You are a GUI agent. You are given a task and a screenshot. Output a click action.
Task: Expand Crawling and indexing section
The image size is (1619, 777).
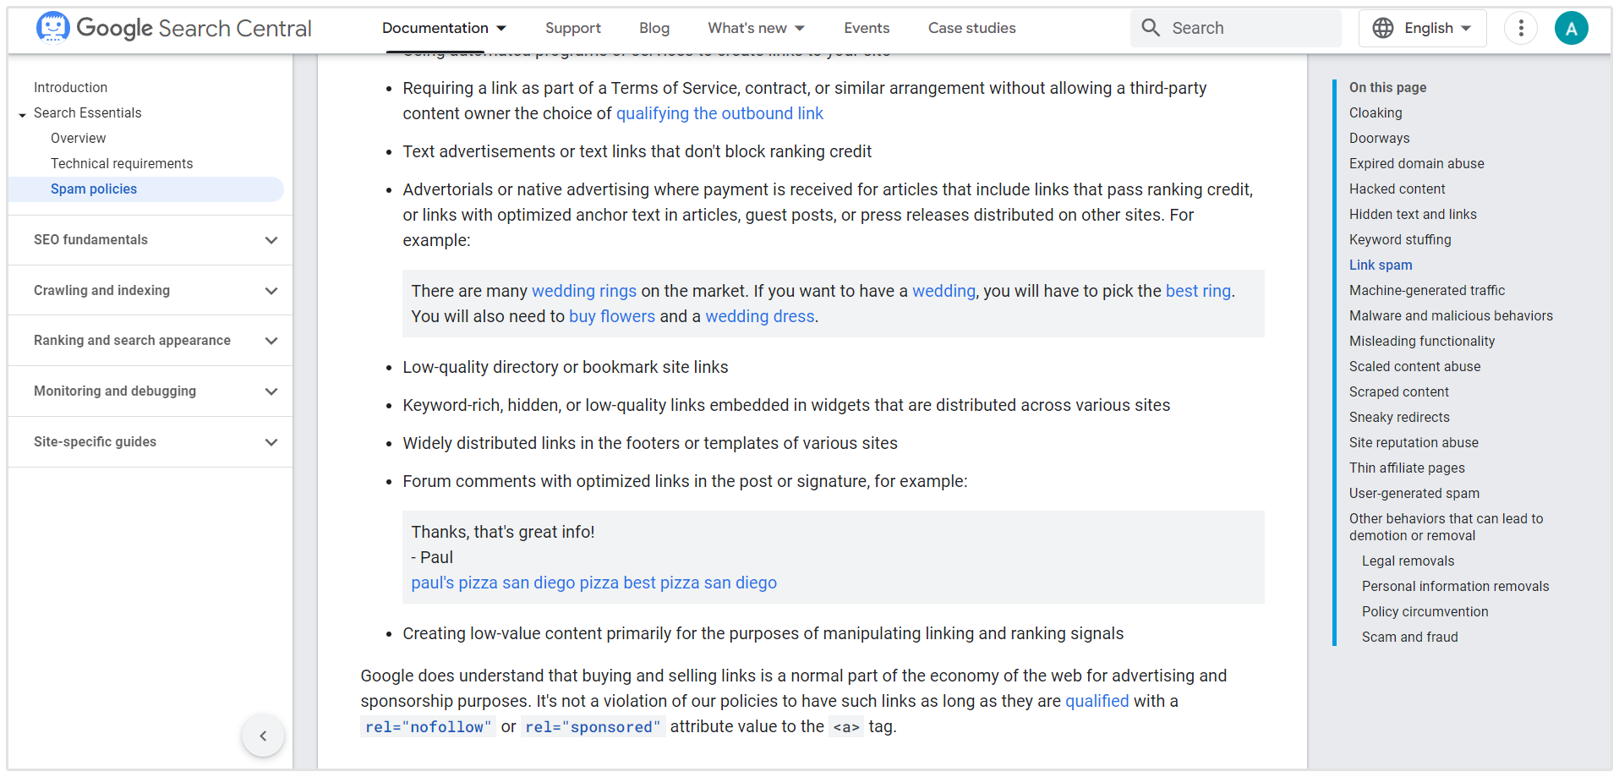coord(271,291)
